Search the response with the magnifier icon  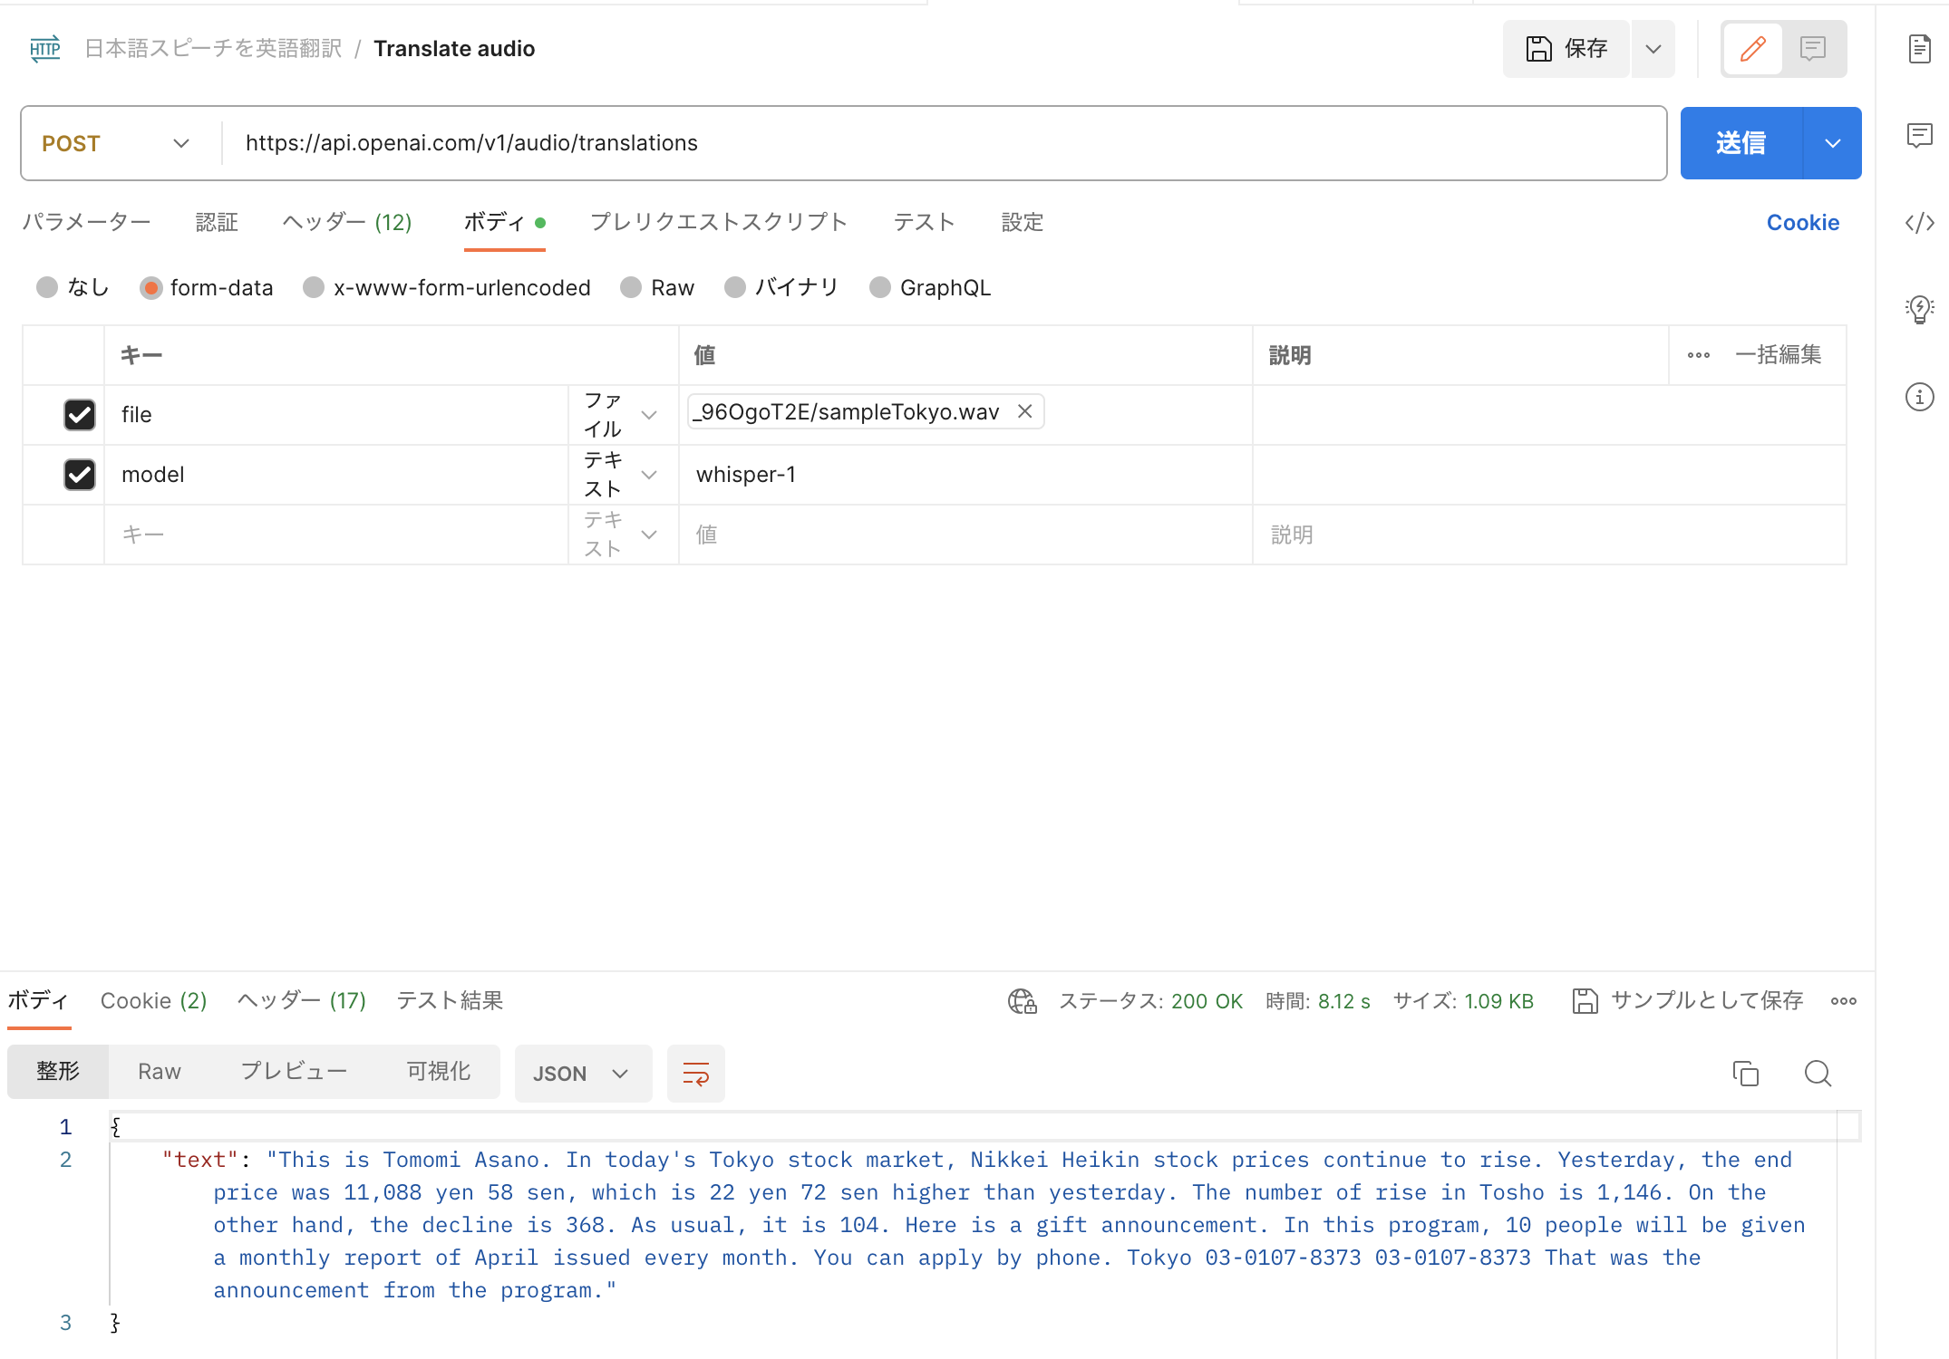pos(1818,1073)
